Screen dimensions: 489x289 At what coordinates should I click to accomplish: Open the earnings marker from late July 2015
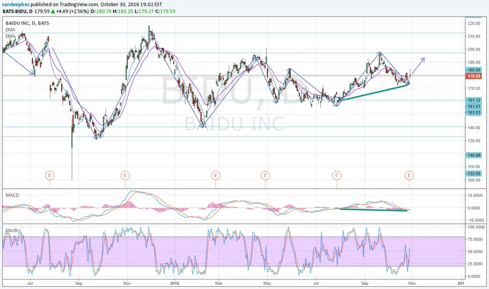tap(50, 176)
